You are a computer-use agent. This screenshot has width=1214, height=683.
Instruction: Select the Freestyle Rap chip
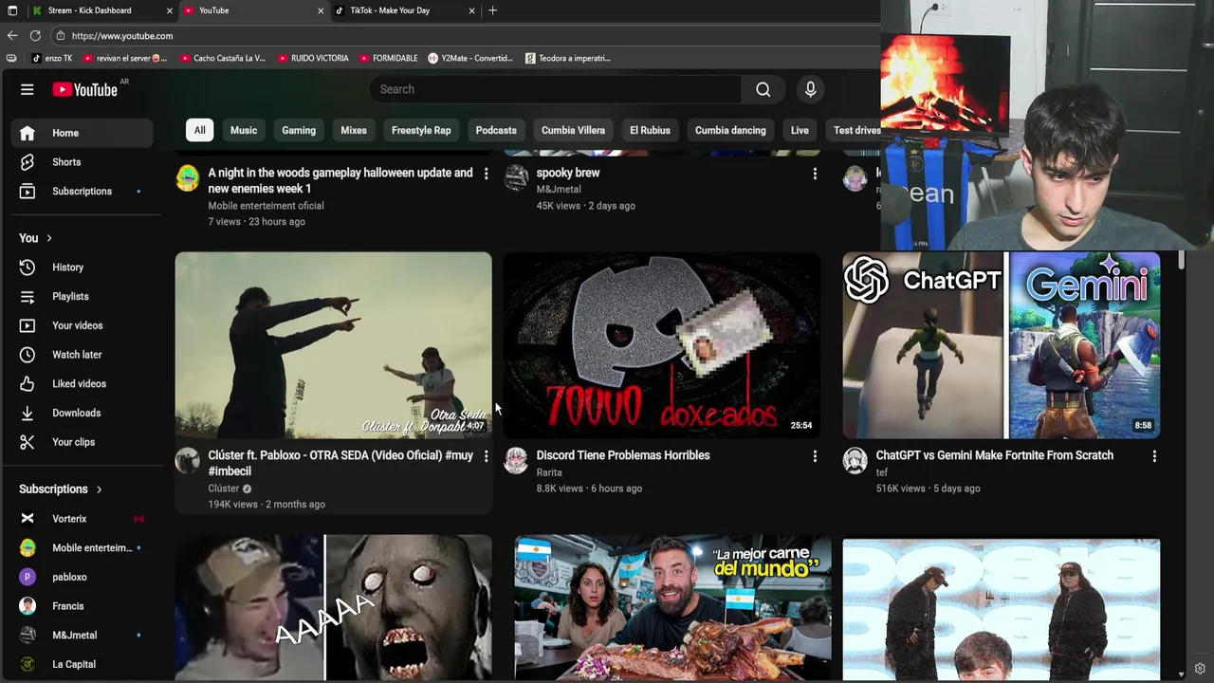click(x=421, y=130)
